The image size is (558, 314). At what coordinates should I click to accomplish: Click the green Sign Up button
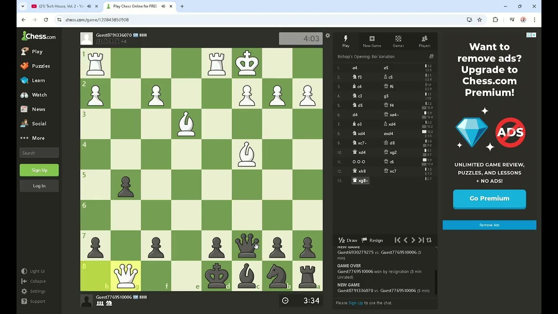(39, 170)
